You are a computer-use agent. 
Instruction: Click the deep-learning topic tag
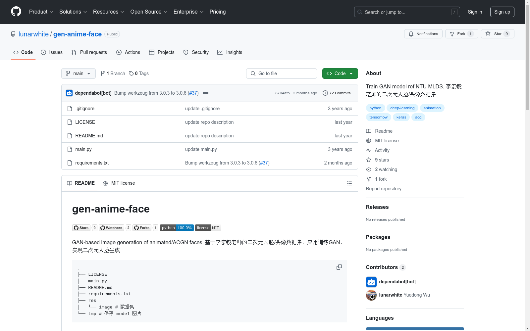(x=402, y=108)
